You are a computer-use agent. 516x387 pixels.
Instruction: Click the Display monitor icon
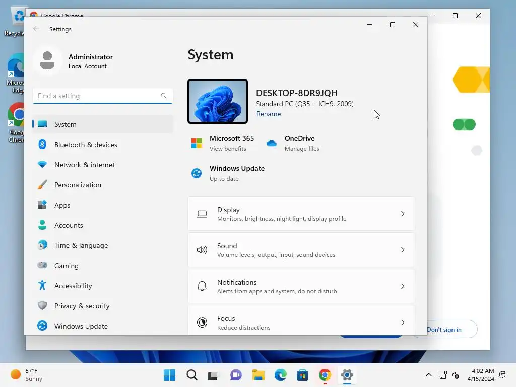(x=202, y=214)
